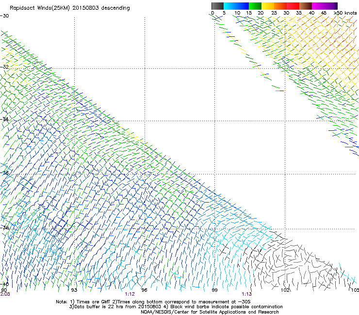Click the '102' longitude axis label
This screenshot has height=315, width=359.
(x=285, y=290)
